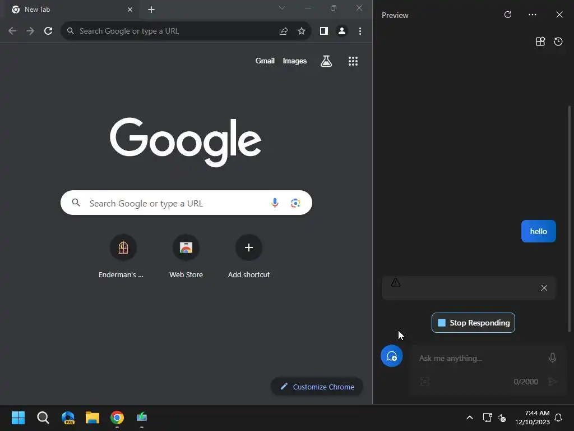The height and width of the screenshot is (431, 574).
Task: Open Google Images link
Action: click(295, 61)
